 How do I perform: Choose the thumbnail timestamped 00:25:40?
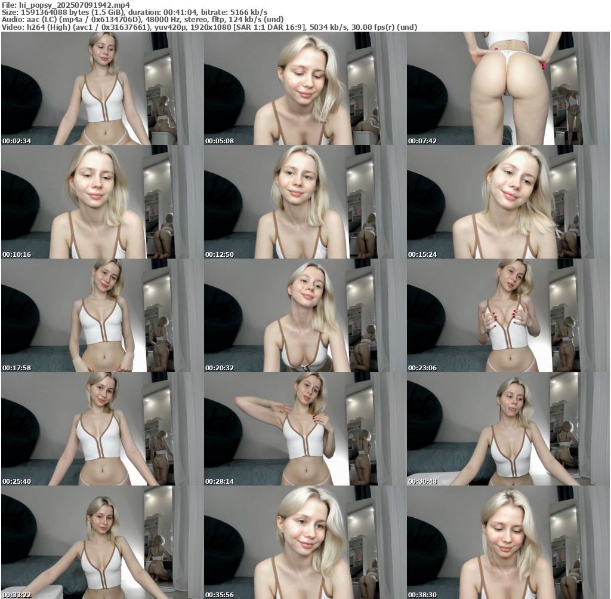click(102, 429)
